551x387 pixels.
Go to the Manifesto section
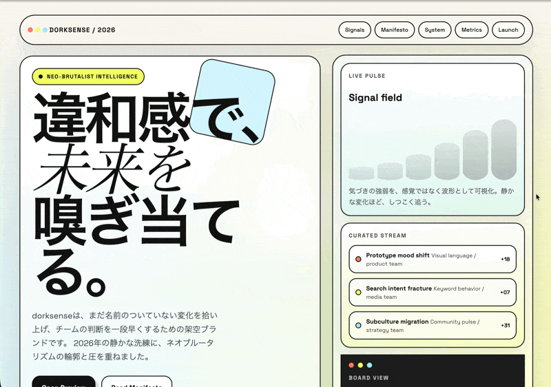395,30
